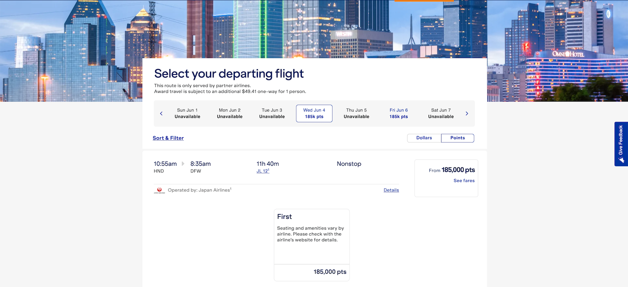Expand flight Details link

391,190
